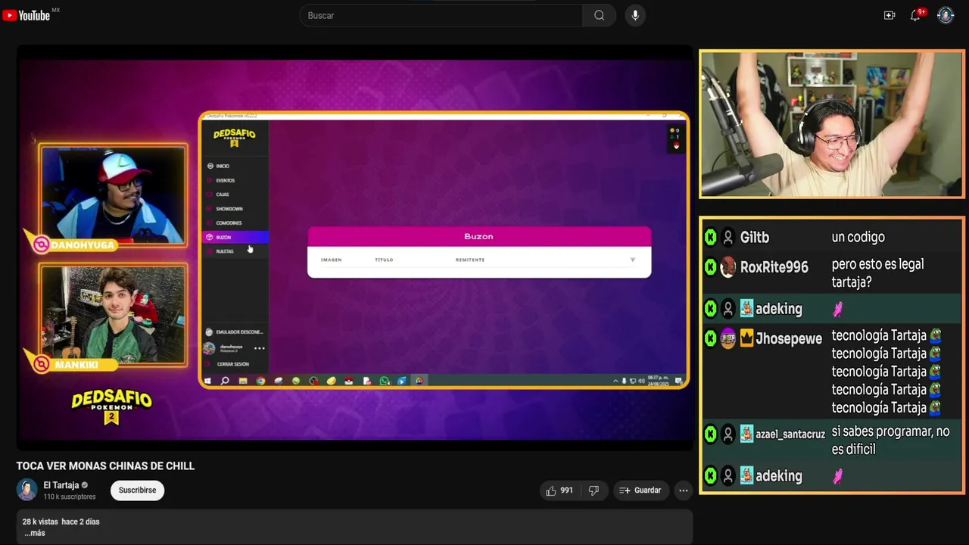The image size is (969, 545).
Task: Open more actions menu beside Guardar
Action: 683,490
